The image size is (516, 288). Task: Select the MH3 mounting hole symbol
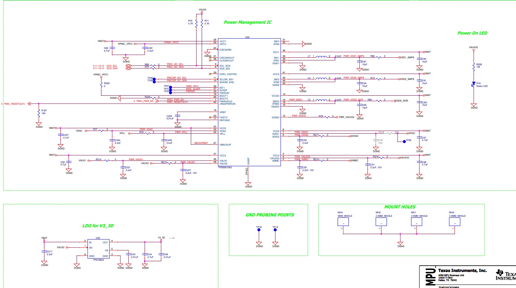454,222
